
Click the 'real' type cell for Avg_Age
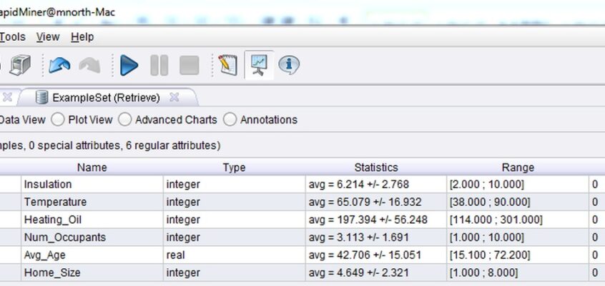click(x=234, y=255)
